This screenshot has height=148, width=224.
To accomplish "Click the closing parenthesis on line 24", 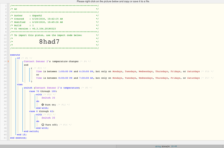I will coord(31,81).
